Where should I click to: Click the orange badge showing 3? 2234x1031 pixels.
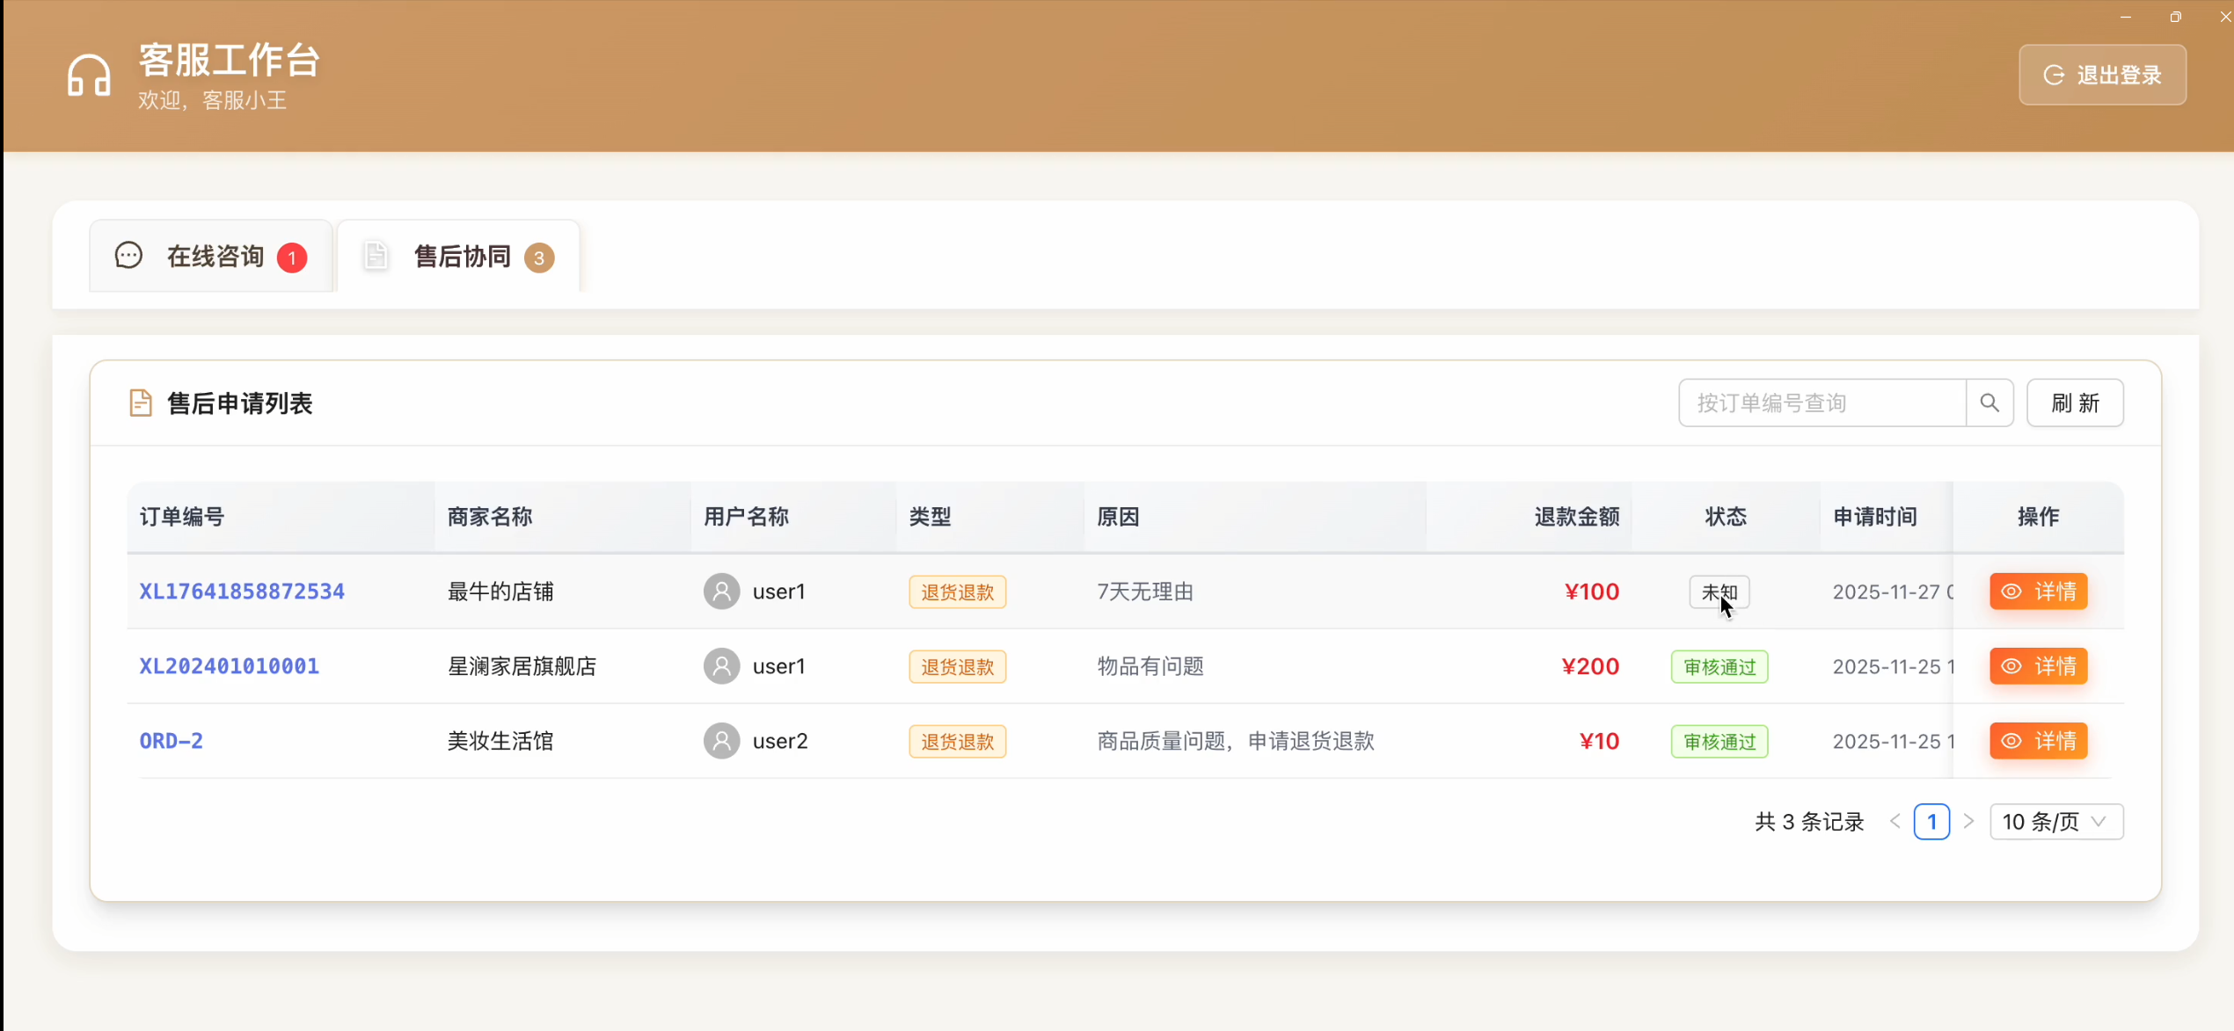539,258
